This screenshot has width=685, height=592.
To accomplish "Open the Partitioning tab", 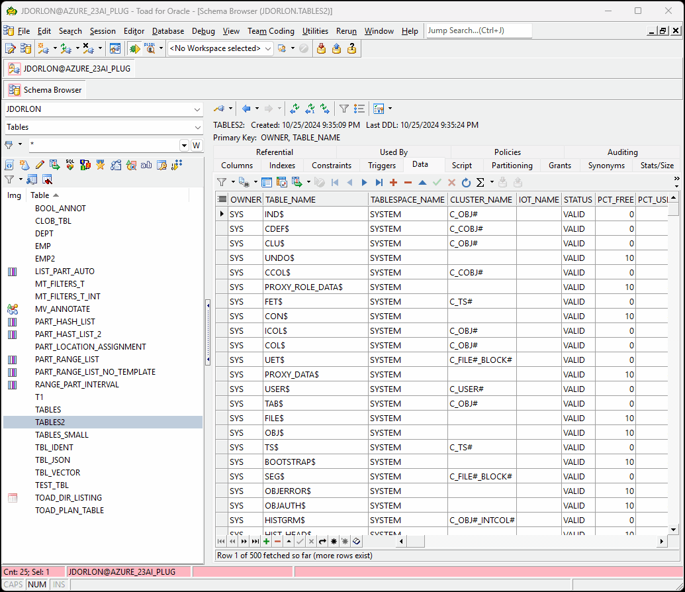I will [x=512, y=166].
